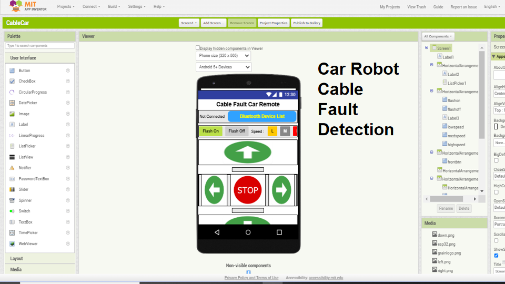Image resolution: width=505 pixels, height=284 pixels.
Task: Open the Build menu
Action: pyautogui.click(x=114, y=6)
